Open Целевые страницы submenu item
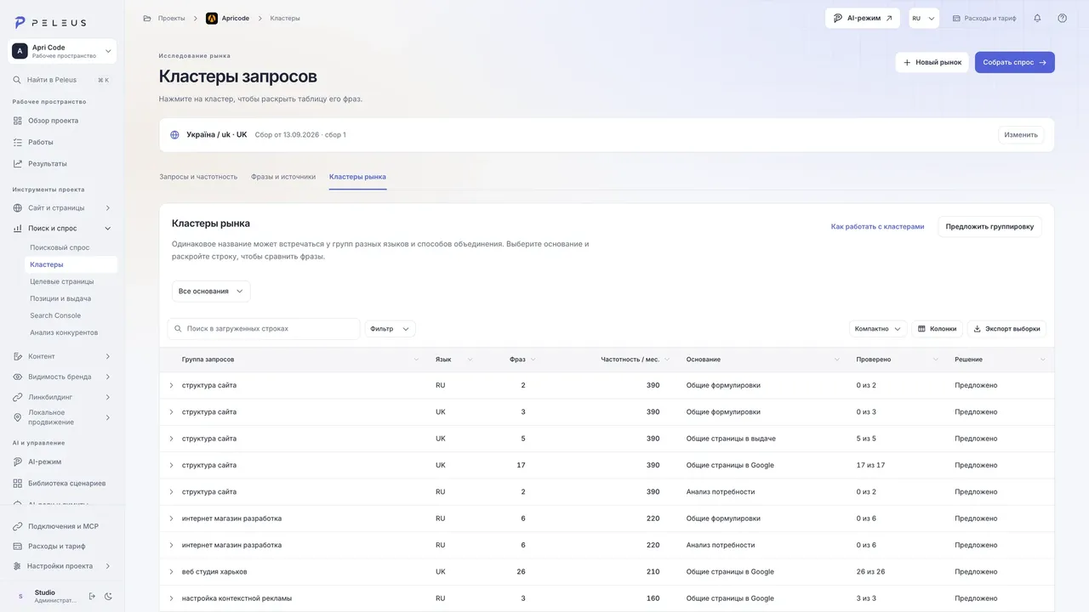The image size is (1089, 612). (x=62, y=281)
